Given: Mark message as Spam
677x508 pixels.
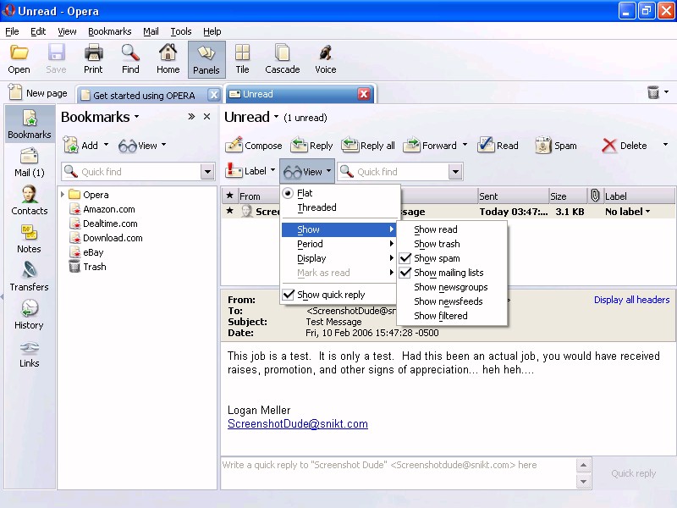Looking at the screenshot, I should tap(556, 146).
